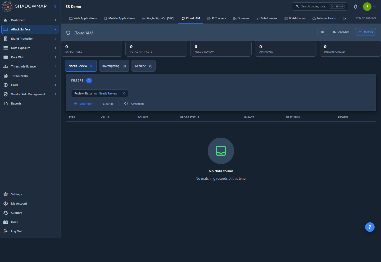Click the Threat Intelligence people icon
381x262 pixels.
(x=6, y=66)
